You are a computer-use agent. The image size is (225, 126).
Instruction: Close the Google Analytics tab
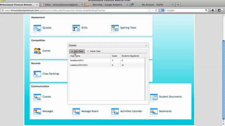point(127,5)
